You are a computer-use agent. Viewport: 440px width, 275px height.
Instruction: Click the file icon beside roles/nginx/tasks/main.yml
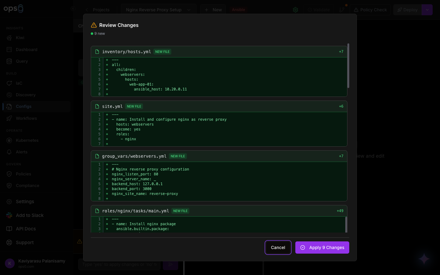click(x=97, y=211)
